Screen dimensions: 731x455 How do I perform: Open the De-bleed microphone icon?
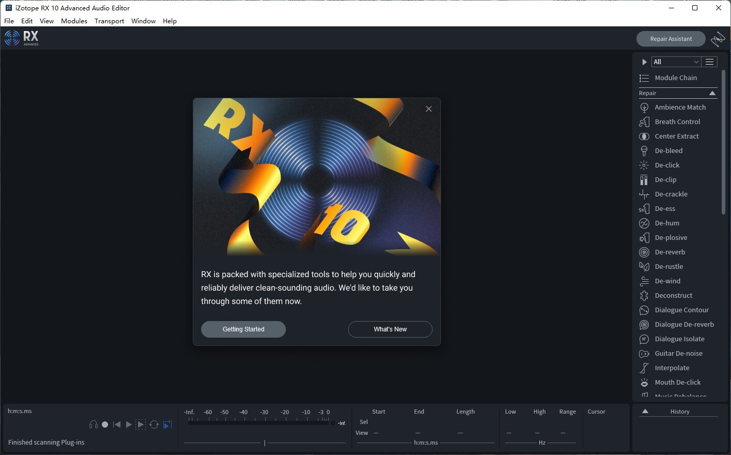(644, 151)
